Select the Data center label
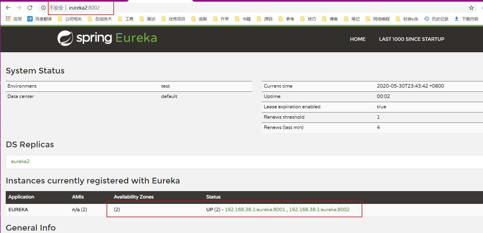Viewport: 483px width, 233px height. (20, 96)
